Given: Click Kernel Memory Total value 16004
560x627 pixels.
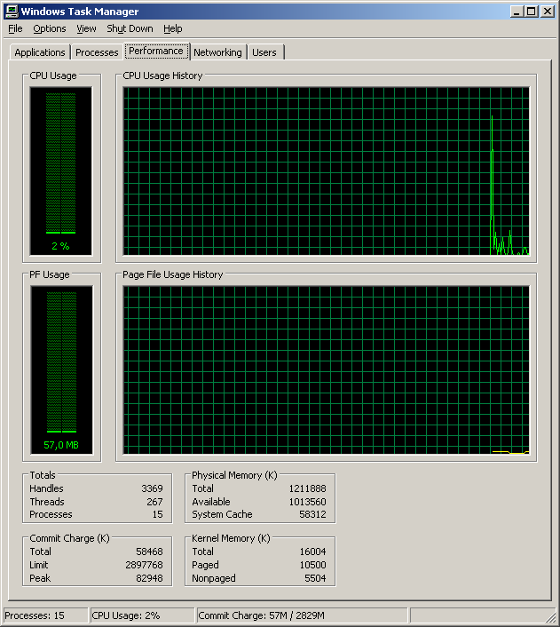Looking at the screenshot, I should (x=312, y=552).
